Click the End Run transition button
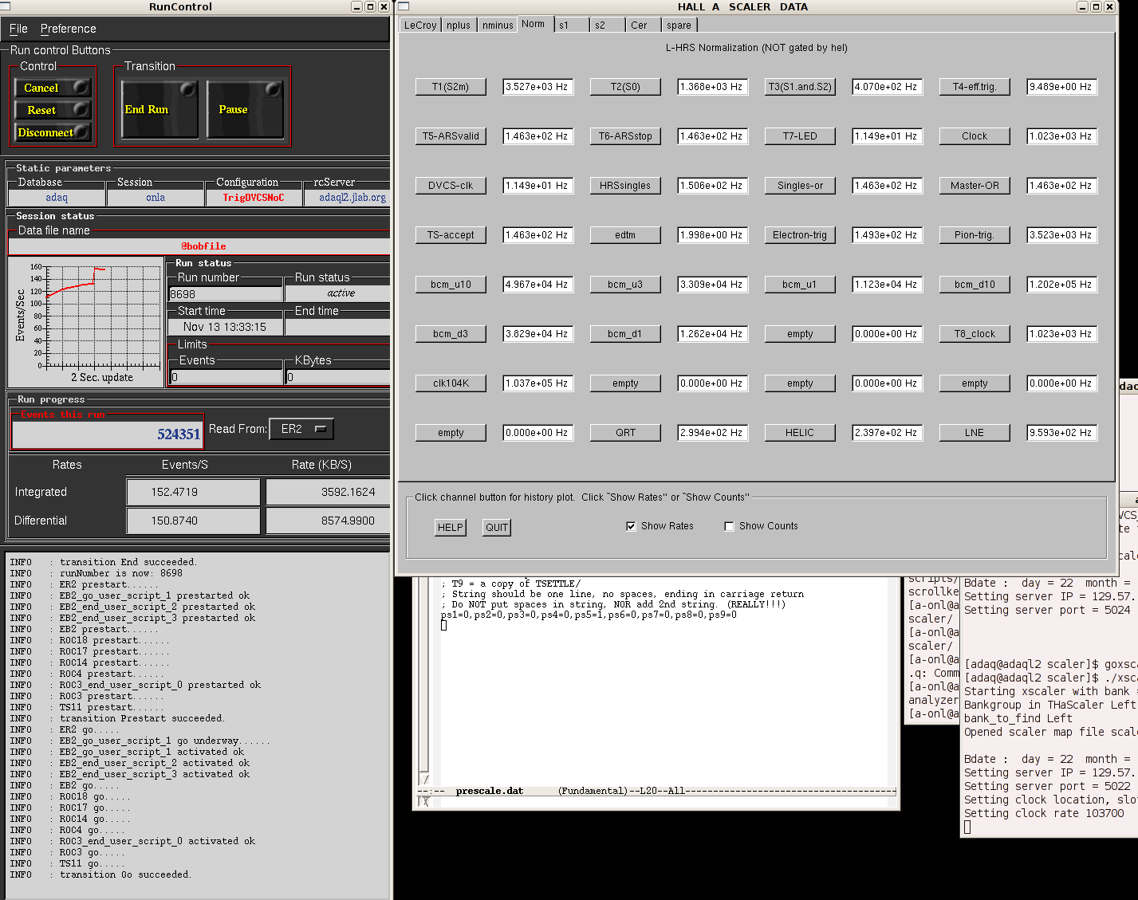Viewport: 1138px width, 900px height. coord(159,109)
